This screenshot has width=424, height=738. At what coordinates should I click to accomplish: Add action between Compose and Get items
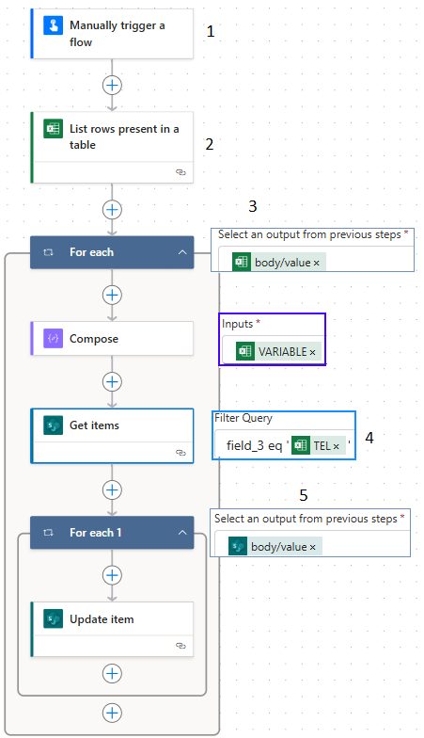(112, 382)
